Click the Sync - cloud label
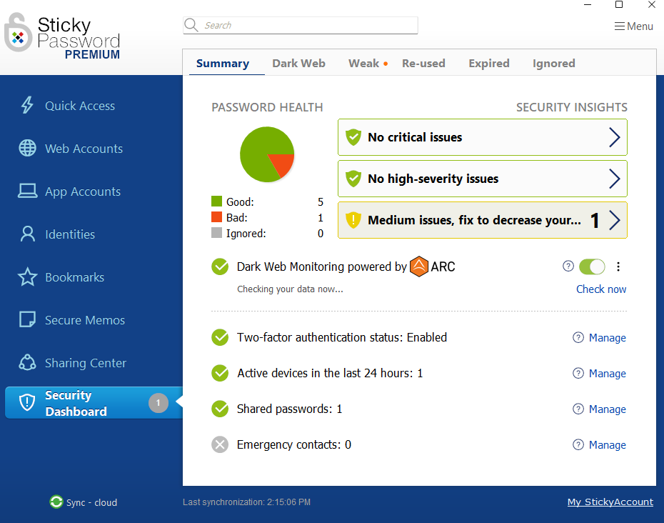Image resolution: width=664 pixels, height=523 pixels. coord(91,502)
